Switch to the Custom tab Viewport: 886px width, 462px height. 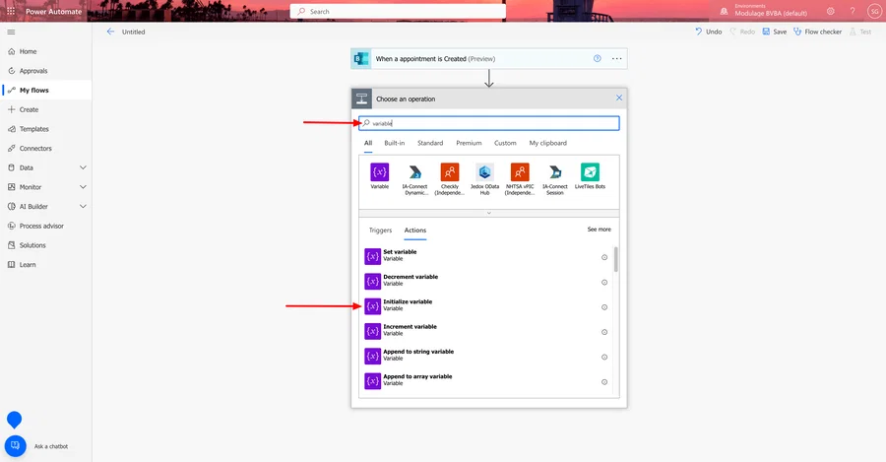pos(505,143)
